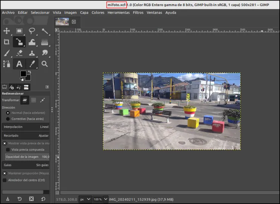Select the Text tool

[19, 64]
